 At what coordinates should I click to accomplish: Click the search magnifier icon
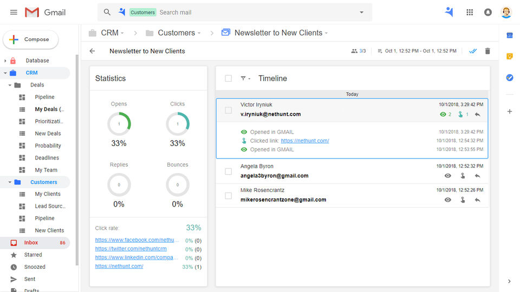tap(107, 12)
